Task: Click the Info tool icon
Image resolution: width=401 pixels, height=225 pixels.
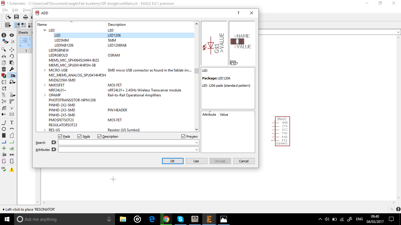Action: click(x=4, y=35)
